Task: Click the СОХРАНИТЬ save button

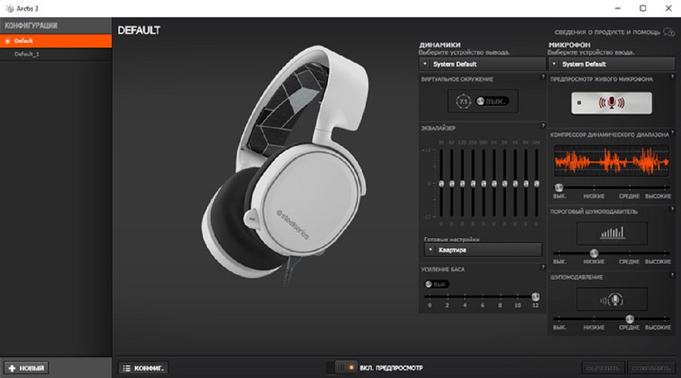Action: pyautogui.click(x=651, y=368)
